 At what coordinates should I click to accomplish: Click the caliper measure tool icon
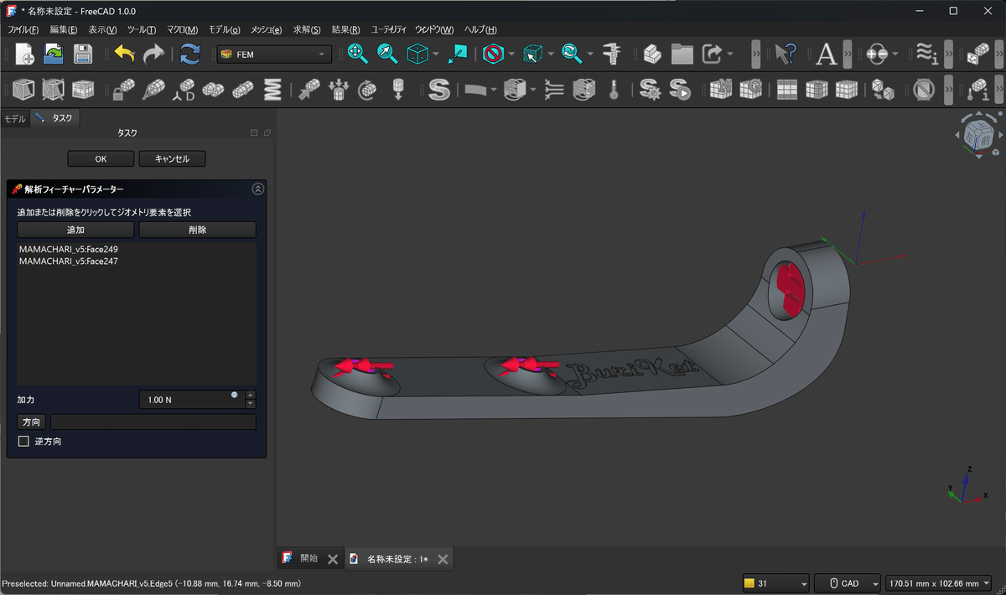[x=613, y=54]
